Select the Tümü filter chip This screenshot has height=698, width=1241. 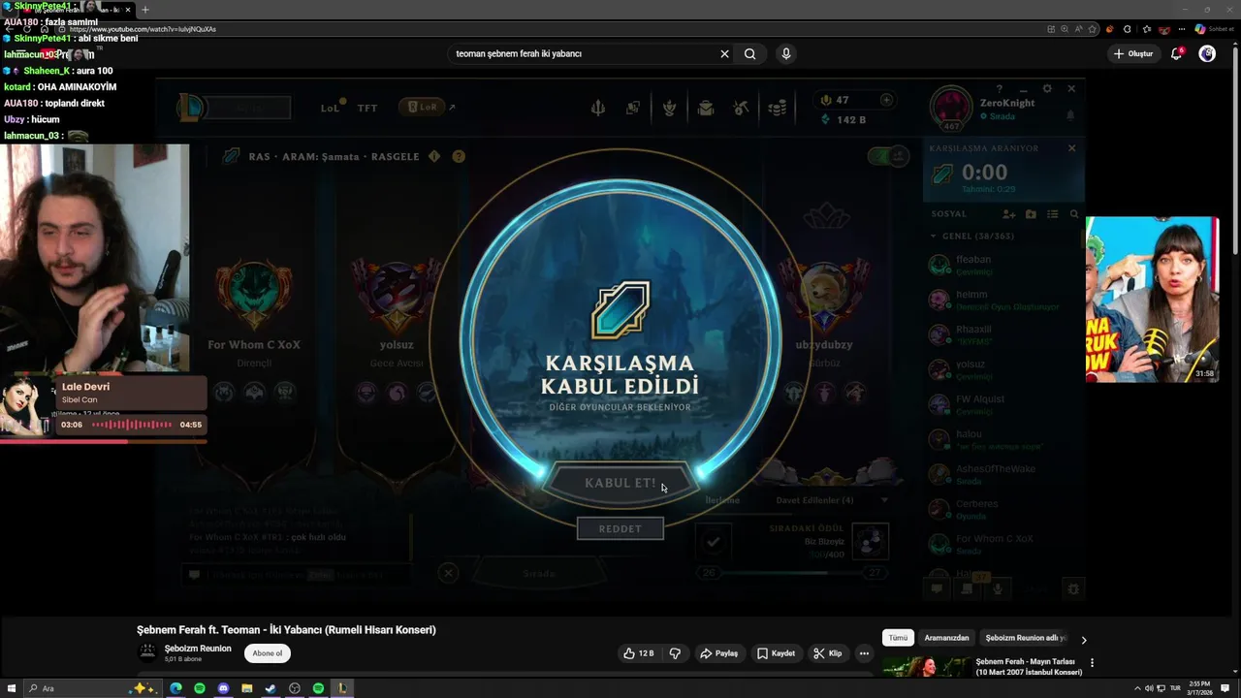pos(898,638)
